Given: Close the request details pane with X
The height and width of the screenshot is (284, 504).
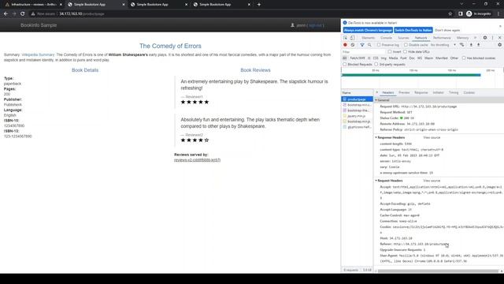Looking at the screenshot, I should 377,92.
